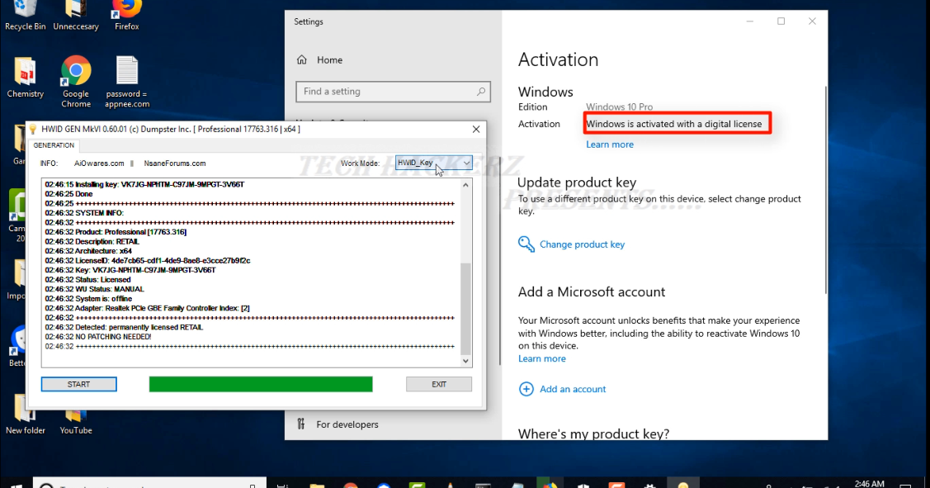This screenshot has width=930, height=488.
Task: Click the 'Adapter: Realtek PCIe GBE' log line
Action: click(x=147, y=308)
